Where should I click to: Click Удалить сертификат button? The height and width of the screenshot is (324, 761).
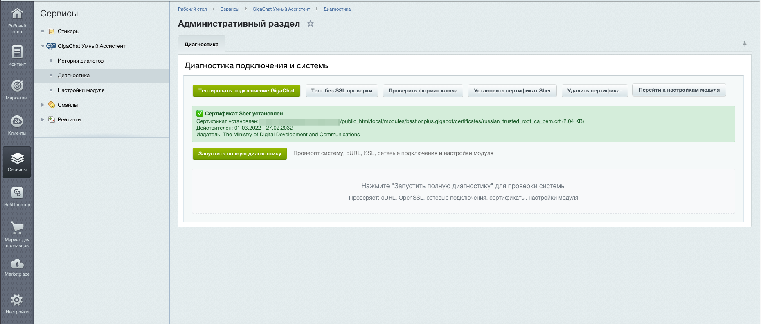point(595,90)
